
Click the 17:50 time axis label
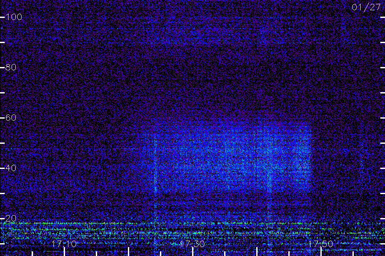click(x=321, y=244)
